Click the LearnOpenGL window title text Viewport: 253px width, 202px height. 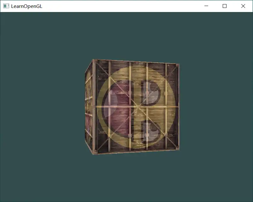[26, 6]
